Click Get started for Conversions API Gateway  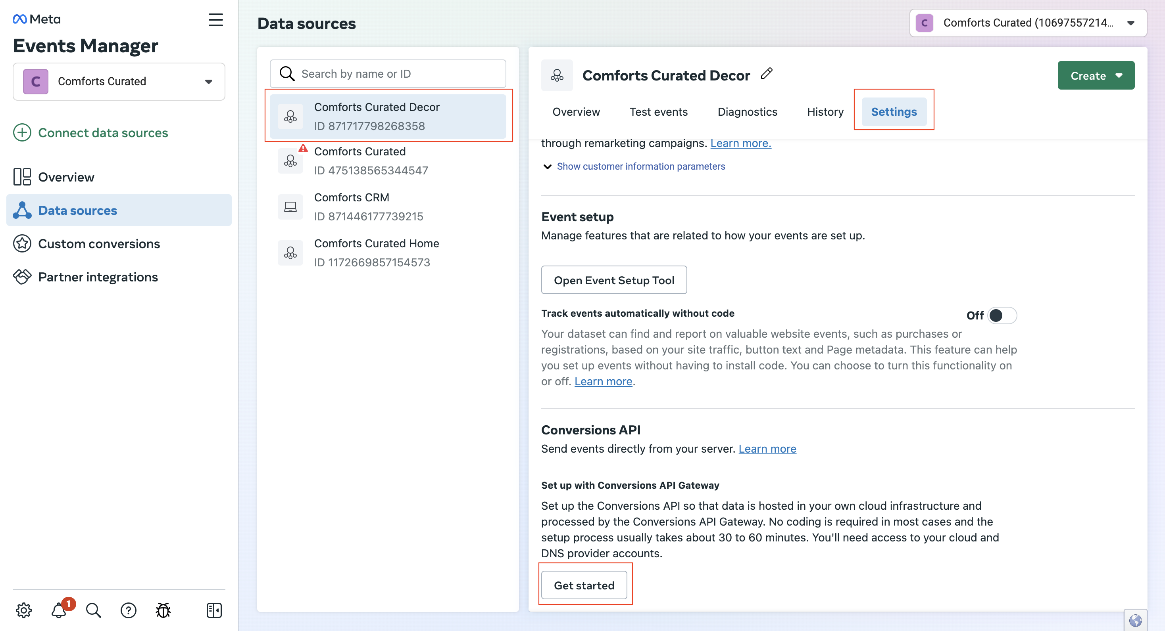tap(584, 585)
